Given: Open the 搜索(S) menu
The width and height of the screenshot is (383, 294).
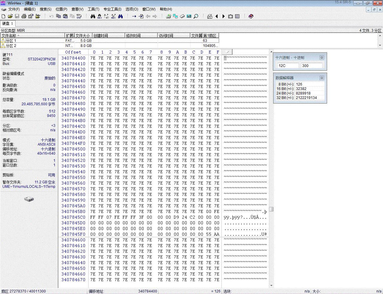Looking at the screenshot, I should click(x=45, y=9).
